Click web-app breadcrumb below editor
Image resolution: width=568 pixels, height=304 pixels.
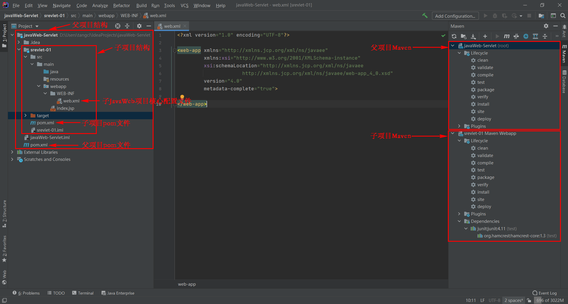(187, 284)
